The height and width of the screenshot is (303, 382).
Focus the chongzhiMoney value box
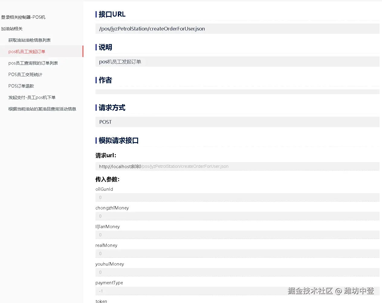238,216
